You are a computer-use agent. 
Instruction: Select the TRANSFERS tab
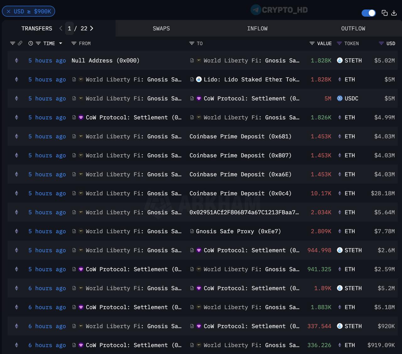[37, 28]
